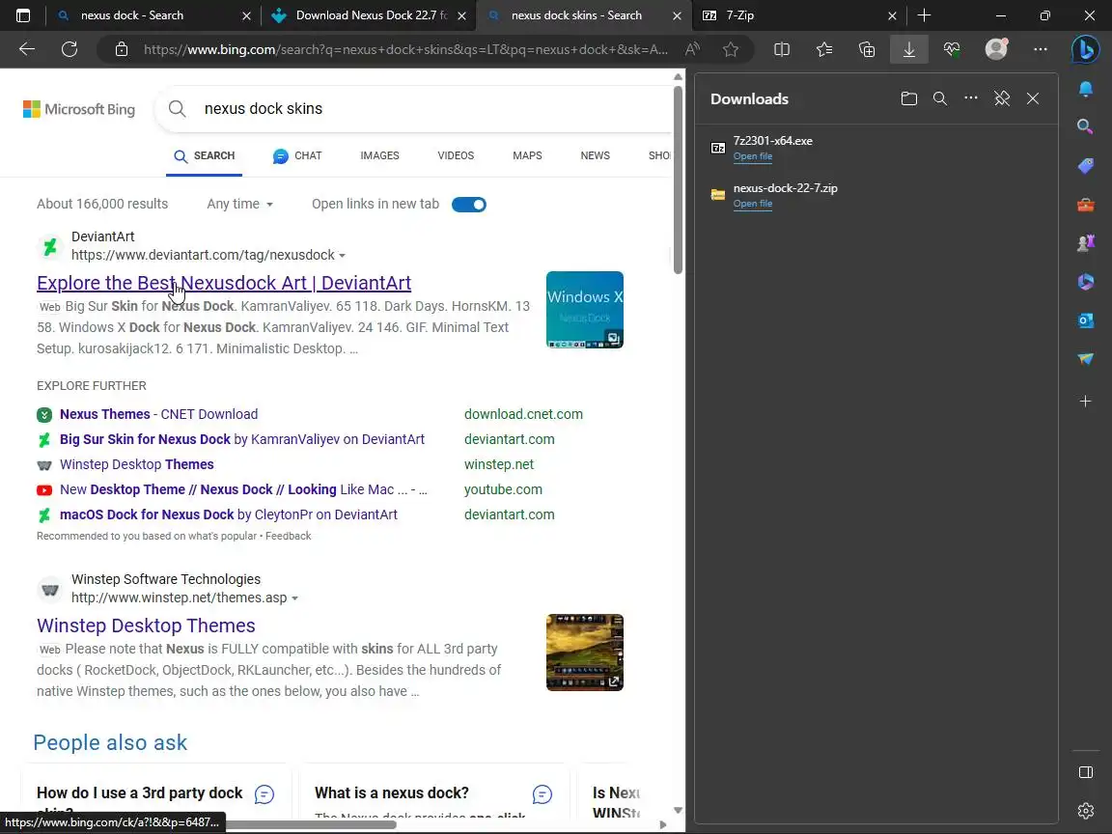The image size is (1112, 834).
Task: Open Collections panel
Action: (867, 49)
